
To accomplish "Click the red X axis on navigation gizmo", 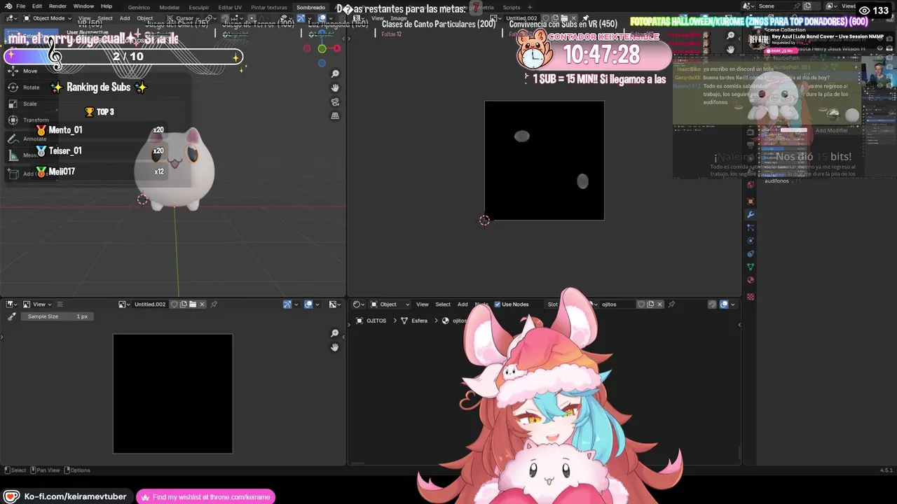I will coord(336,48).
